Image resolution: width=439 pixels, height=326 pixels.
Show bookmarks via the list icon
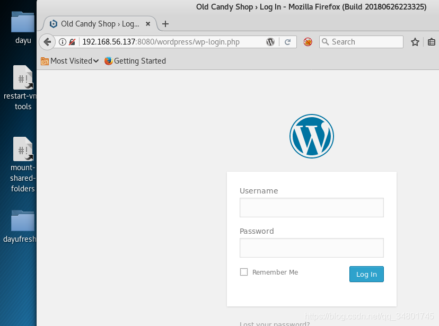(x=432, y=42)
